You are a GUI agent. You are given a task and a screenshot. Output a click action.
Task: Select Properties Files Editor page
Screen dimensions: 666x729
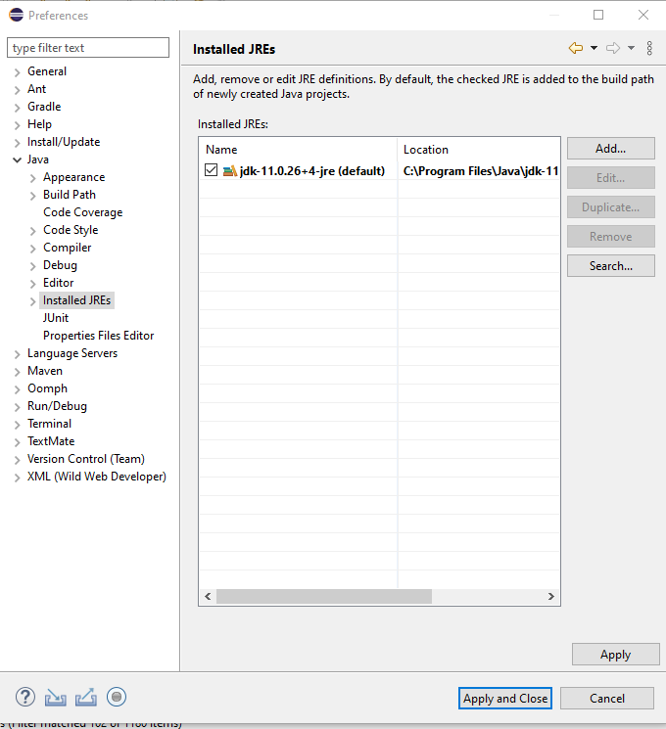98,336
